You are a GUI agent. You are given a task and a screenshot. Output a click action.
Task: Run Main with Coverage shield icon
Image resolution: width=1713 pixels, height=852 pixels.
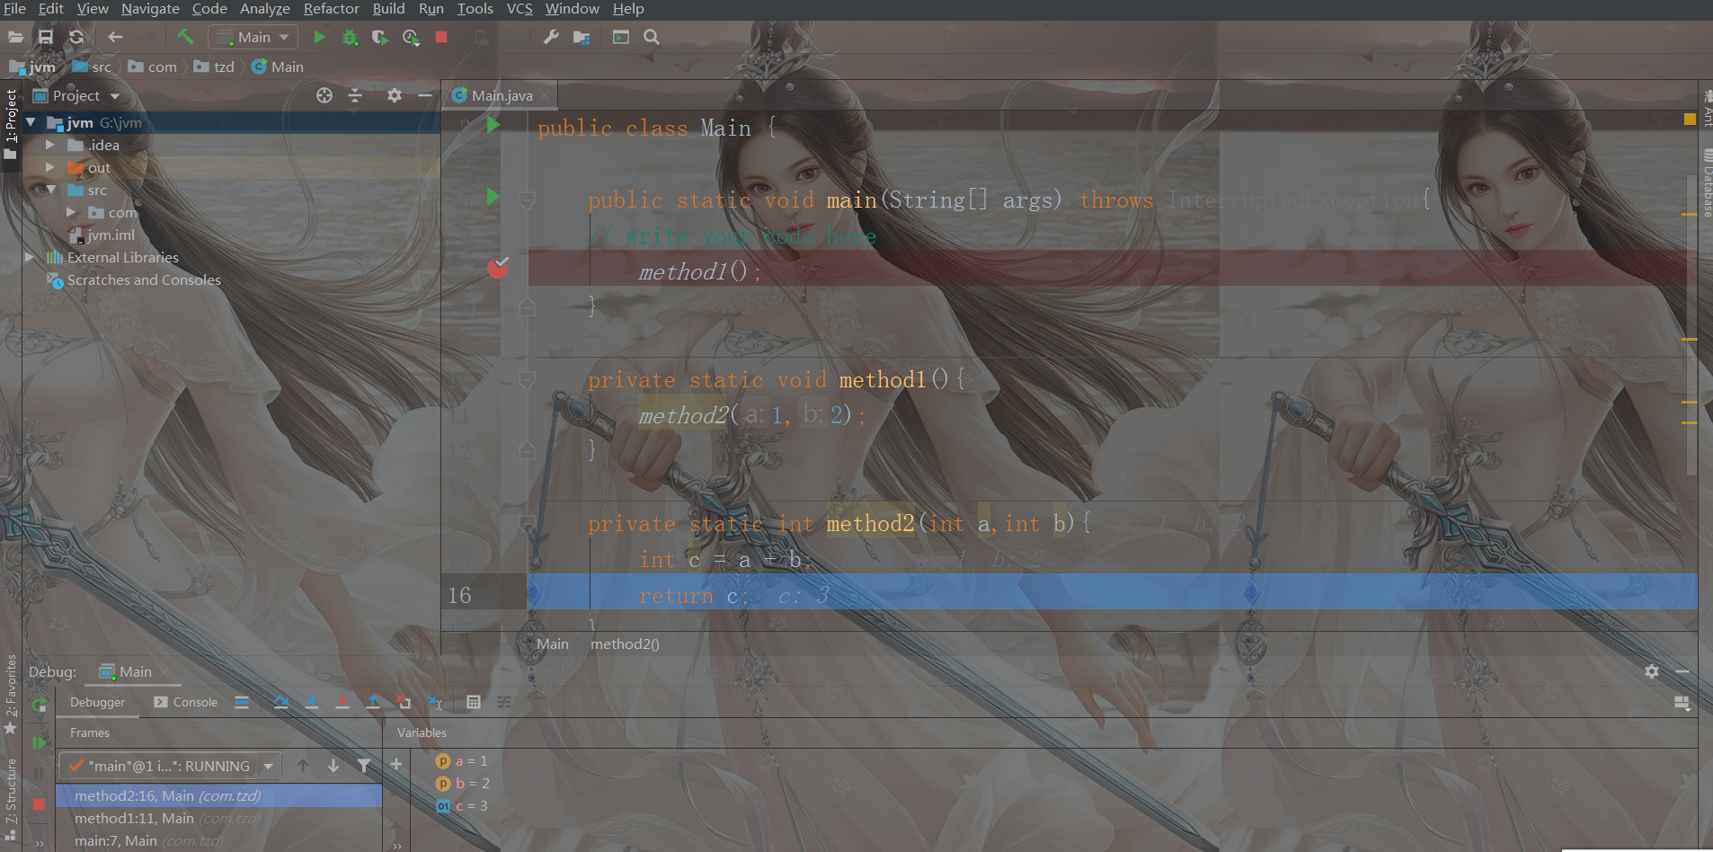click(x=380, y=37)
